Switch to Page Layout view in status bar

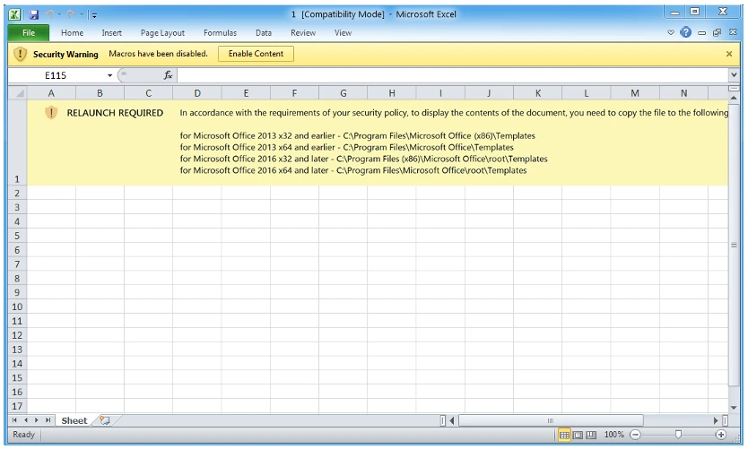578,435
